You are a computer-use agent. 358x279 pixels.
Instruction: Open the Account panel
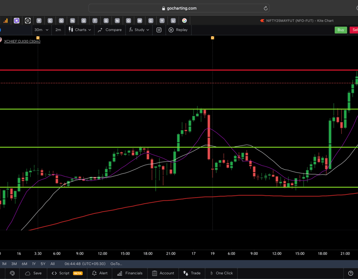(x=163, y=273)
